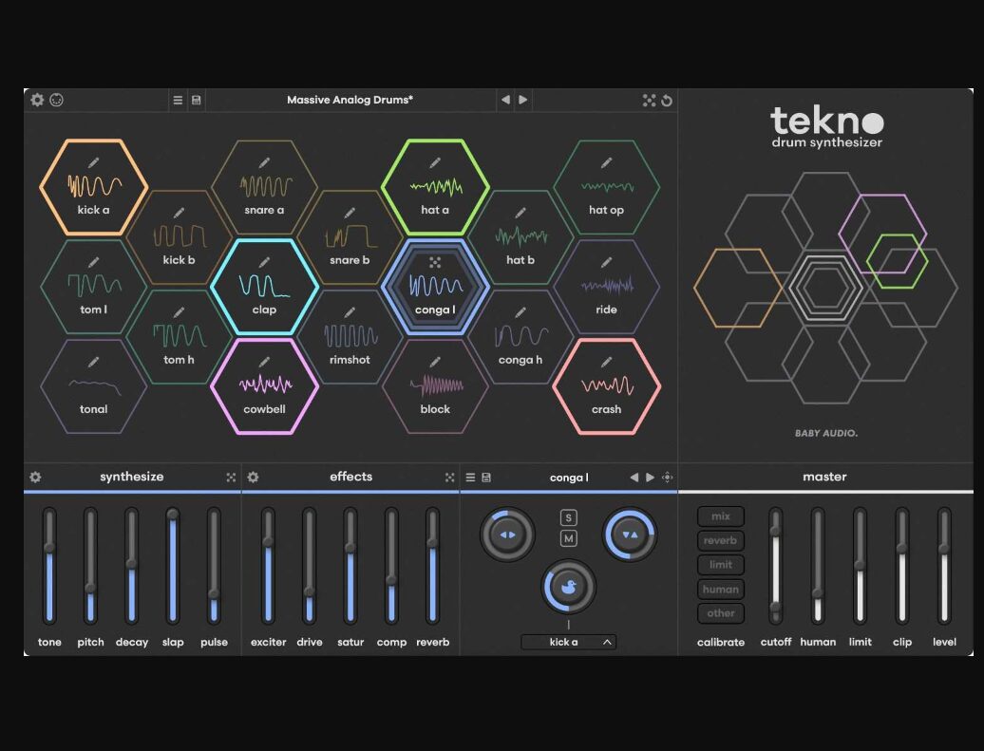The image size is (984, 751).
Task: Click the reset arrow icon in top bar
Action: coord(667,100)
